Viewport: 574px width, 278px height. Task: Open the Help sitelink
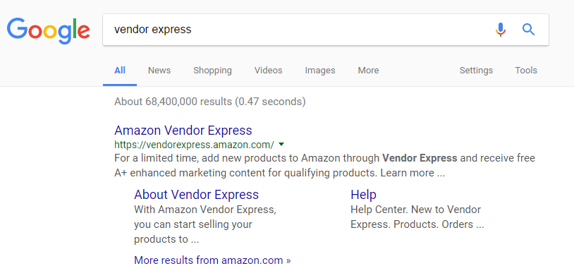click(363, 195)
